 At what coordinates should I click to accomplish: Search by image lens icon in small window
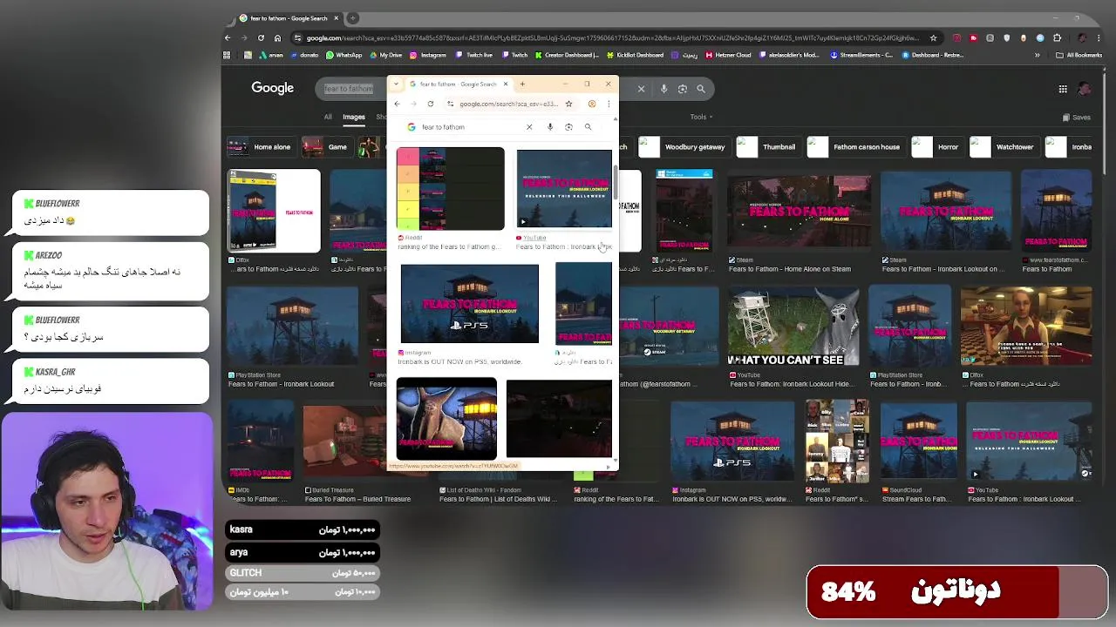(x=568, y=127)
